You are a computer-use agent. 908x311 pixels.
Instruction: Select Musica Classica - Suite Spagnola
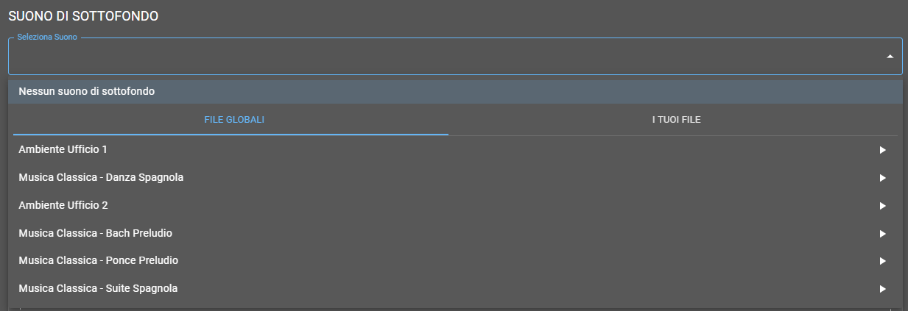(x=98, y=289)
